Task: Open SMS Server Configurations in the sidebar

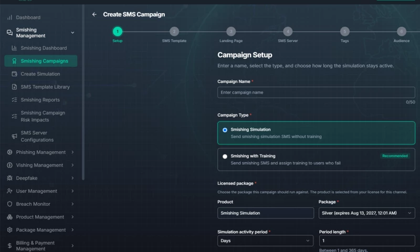Action: pyautogui.click(x=41, y=136)
